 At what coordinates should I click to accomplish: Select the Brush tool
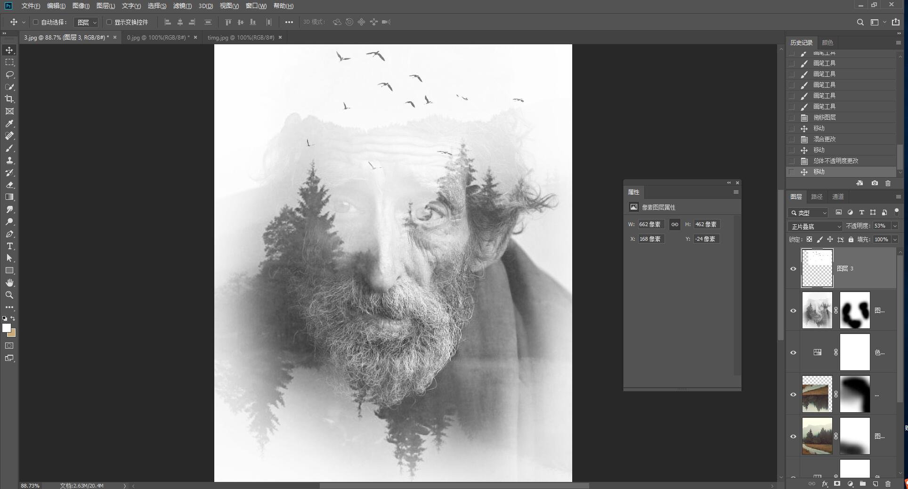pyautogui.click(x=9, y=148)
